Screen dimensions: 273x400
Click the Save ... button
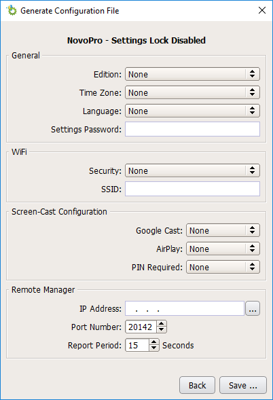tap(243, 385)
